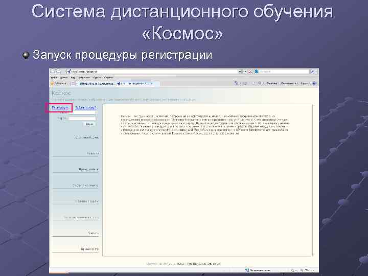Open the Справка menu
The width and height of the screenshot is (368, 276).
[108, 78]
